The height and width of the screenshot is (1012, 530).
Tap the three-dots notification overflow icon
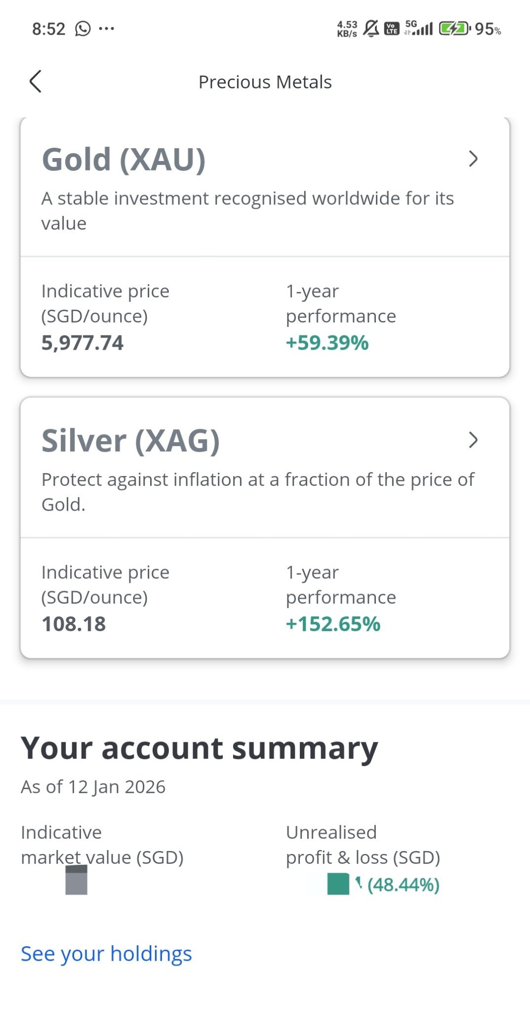[106, 29]
